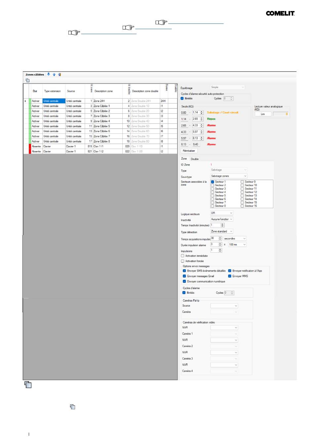The width and height of the screenshot is (314, 448).
Task: Click the Comelit logo
Action: coord(280,13)
